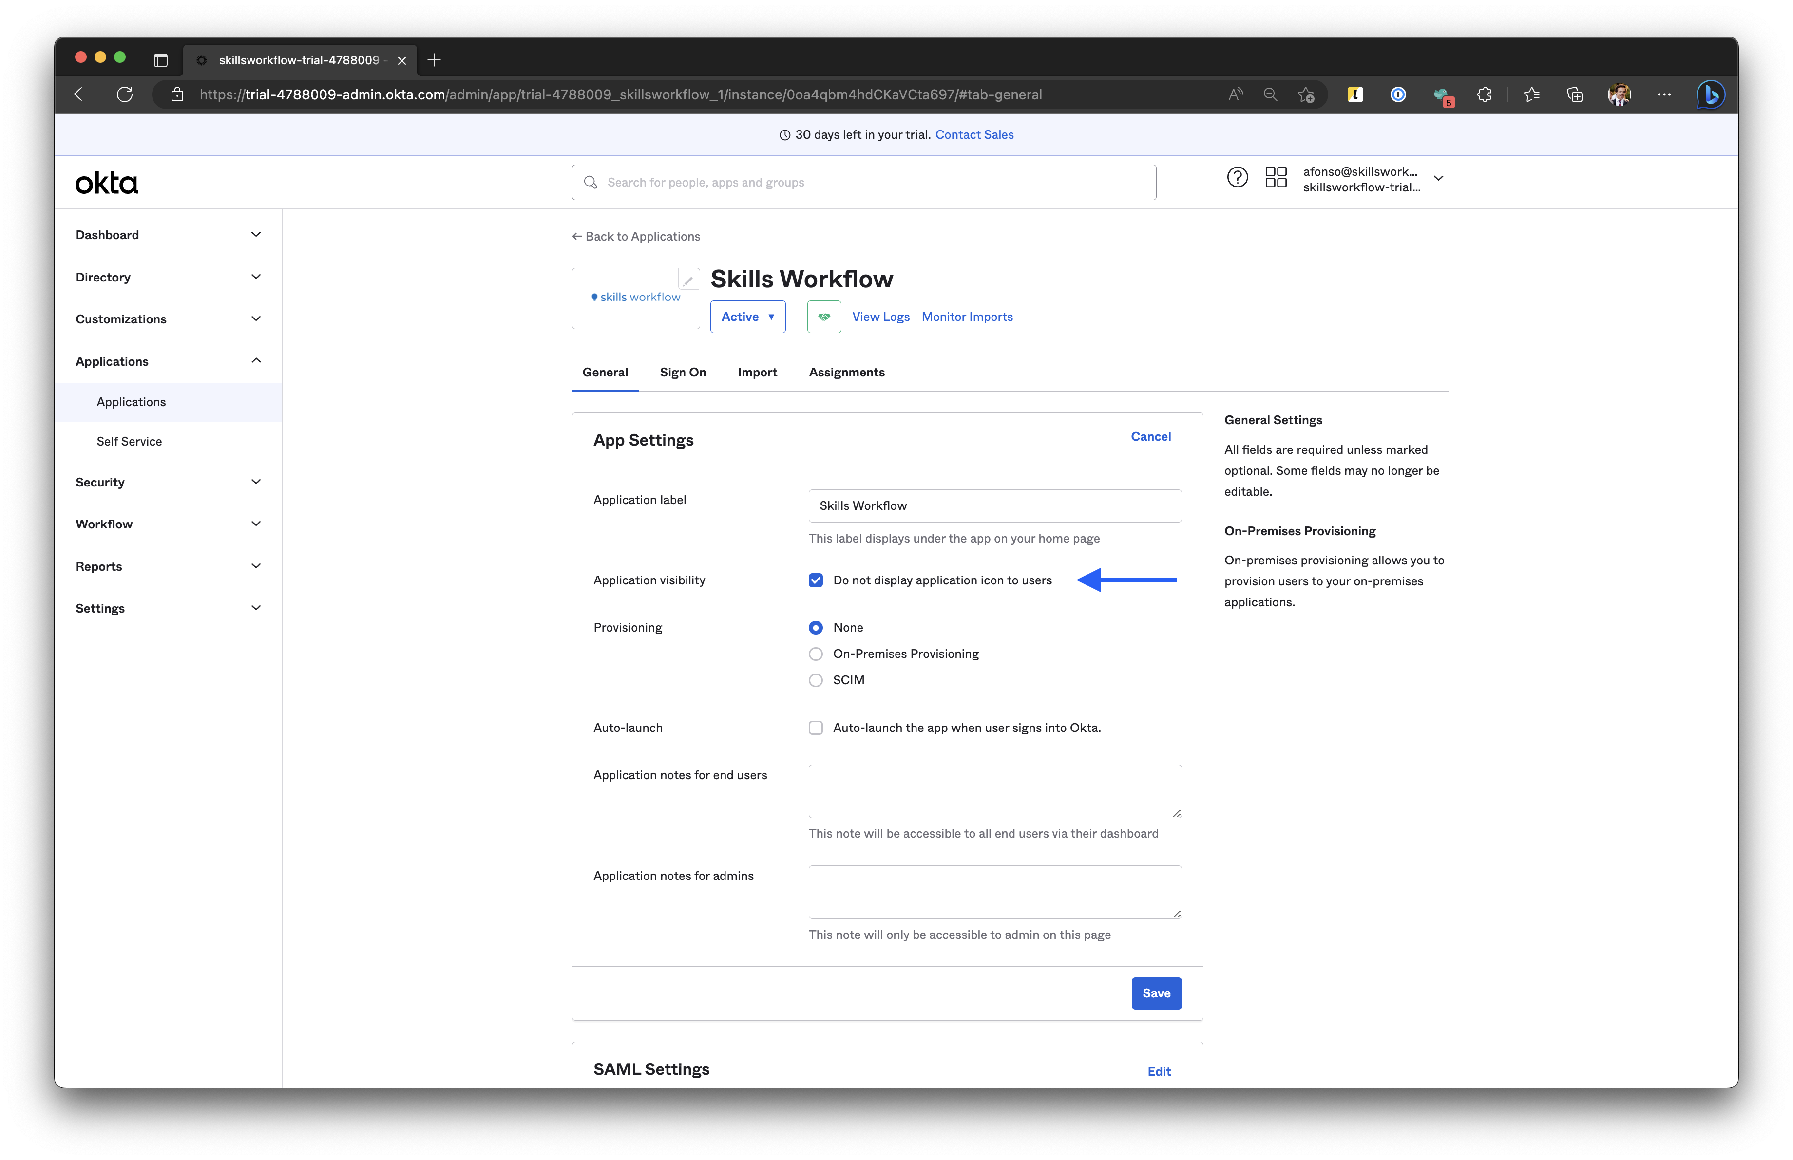The width and height of the screenshot is (1793, 1160).
Task: Select None provisioning option
Action: (816, 628)
